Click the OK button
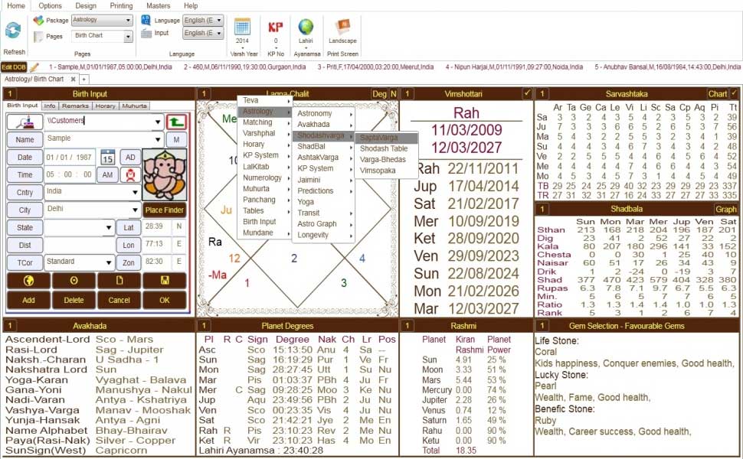 point(165,300)
